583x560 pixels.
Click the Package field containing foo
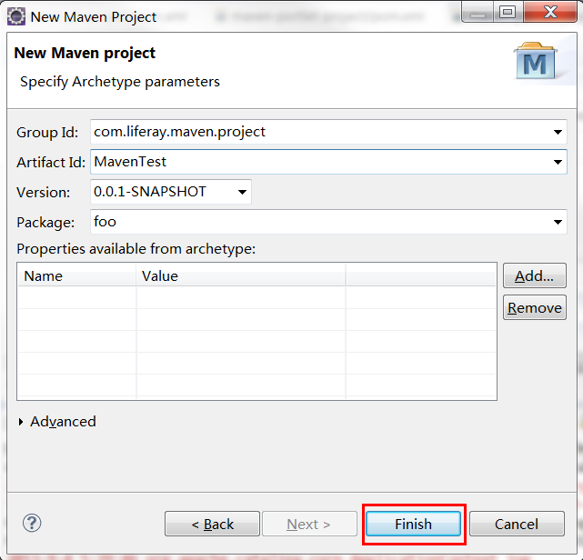click(x=318, y=222)
